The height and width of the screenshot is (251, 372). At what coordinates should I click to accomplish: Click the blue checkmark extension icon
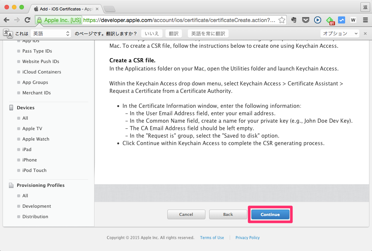coord(341,20)
